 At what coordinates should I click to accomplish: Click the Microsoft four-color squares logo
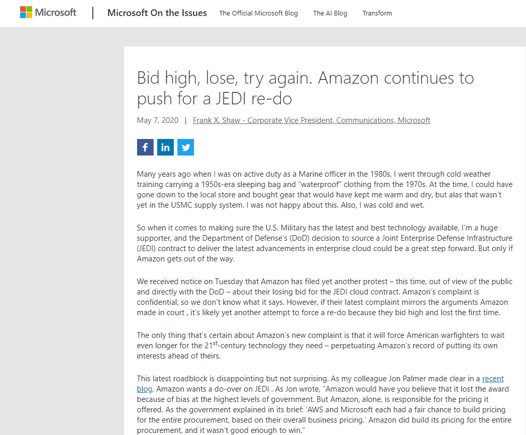pyautogui.click(x=26, y=12)
